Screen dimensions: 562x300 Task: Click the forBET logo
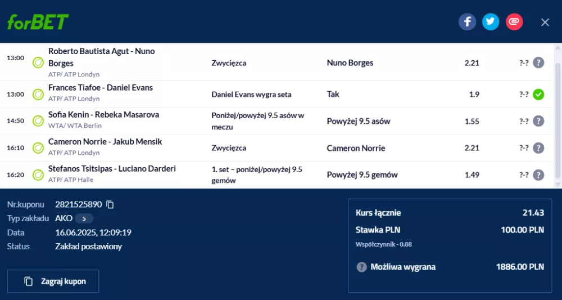(38, 22)
